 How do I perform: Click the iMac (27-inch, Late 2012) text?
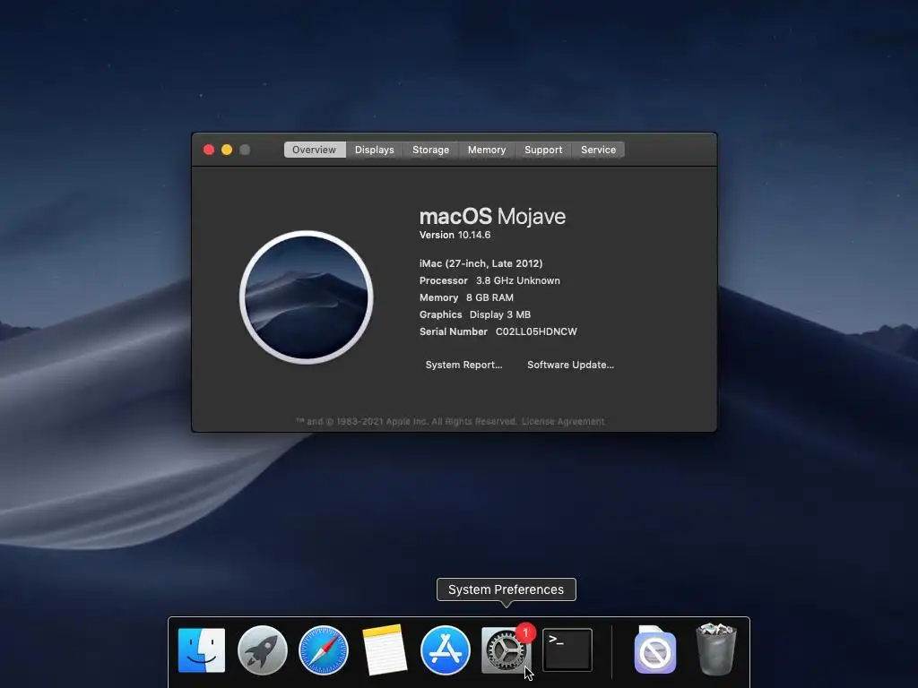(x=481, y=264)
